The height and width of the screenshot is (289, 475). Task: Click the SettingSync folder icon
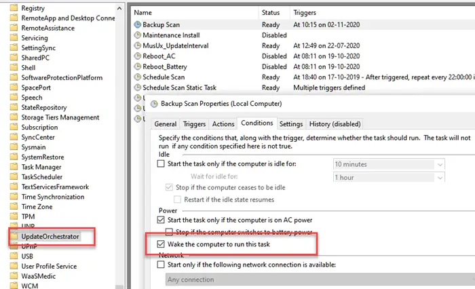click(14, 48)
